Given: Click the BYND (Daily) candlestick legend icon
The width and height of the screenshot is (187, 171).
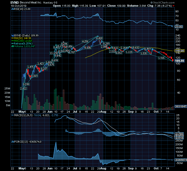Looking at the screenshot, I should click(13, 36).
